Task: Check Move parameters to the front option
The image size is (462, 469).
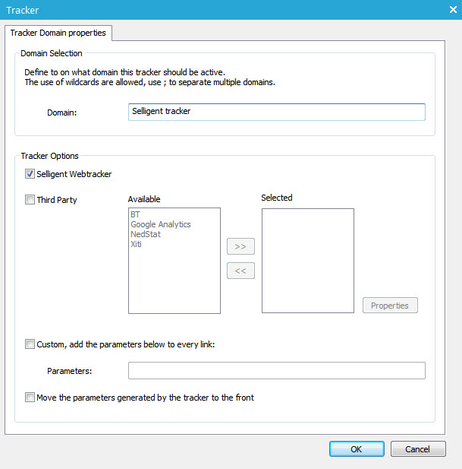Action: click(30, 397)
